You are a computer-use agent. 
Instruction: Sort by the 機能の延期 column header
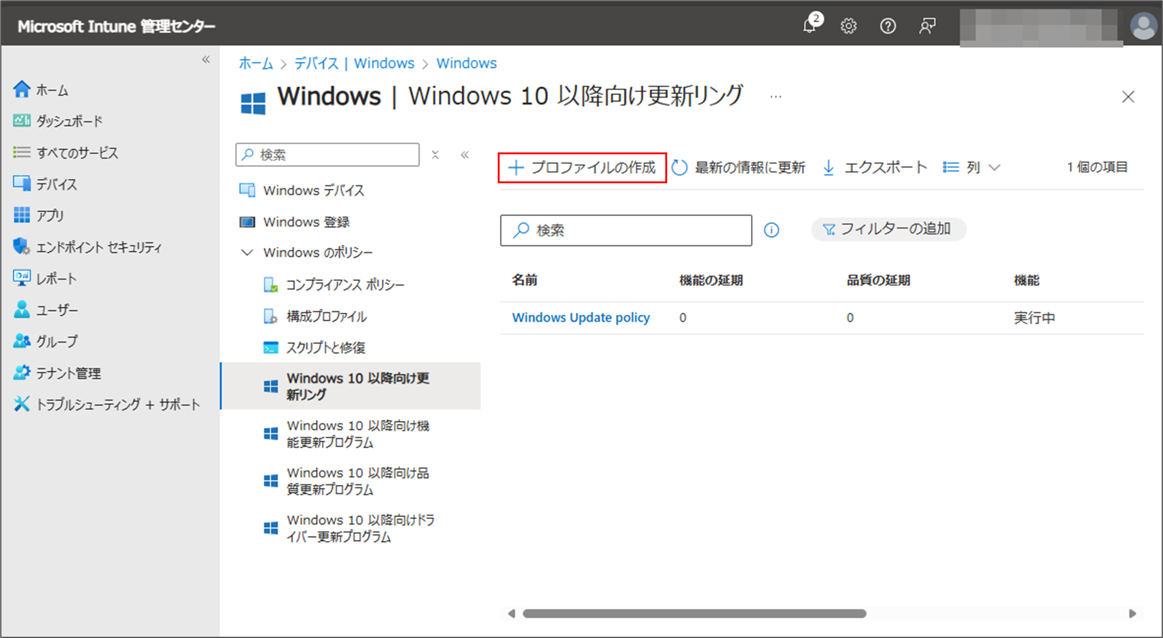click(x=711, y=280)
